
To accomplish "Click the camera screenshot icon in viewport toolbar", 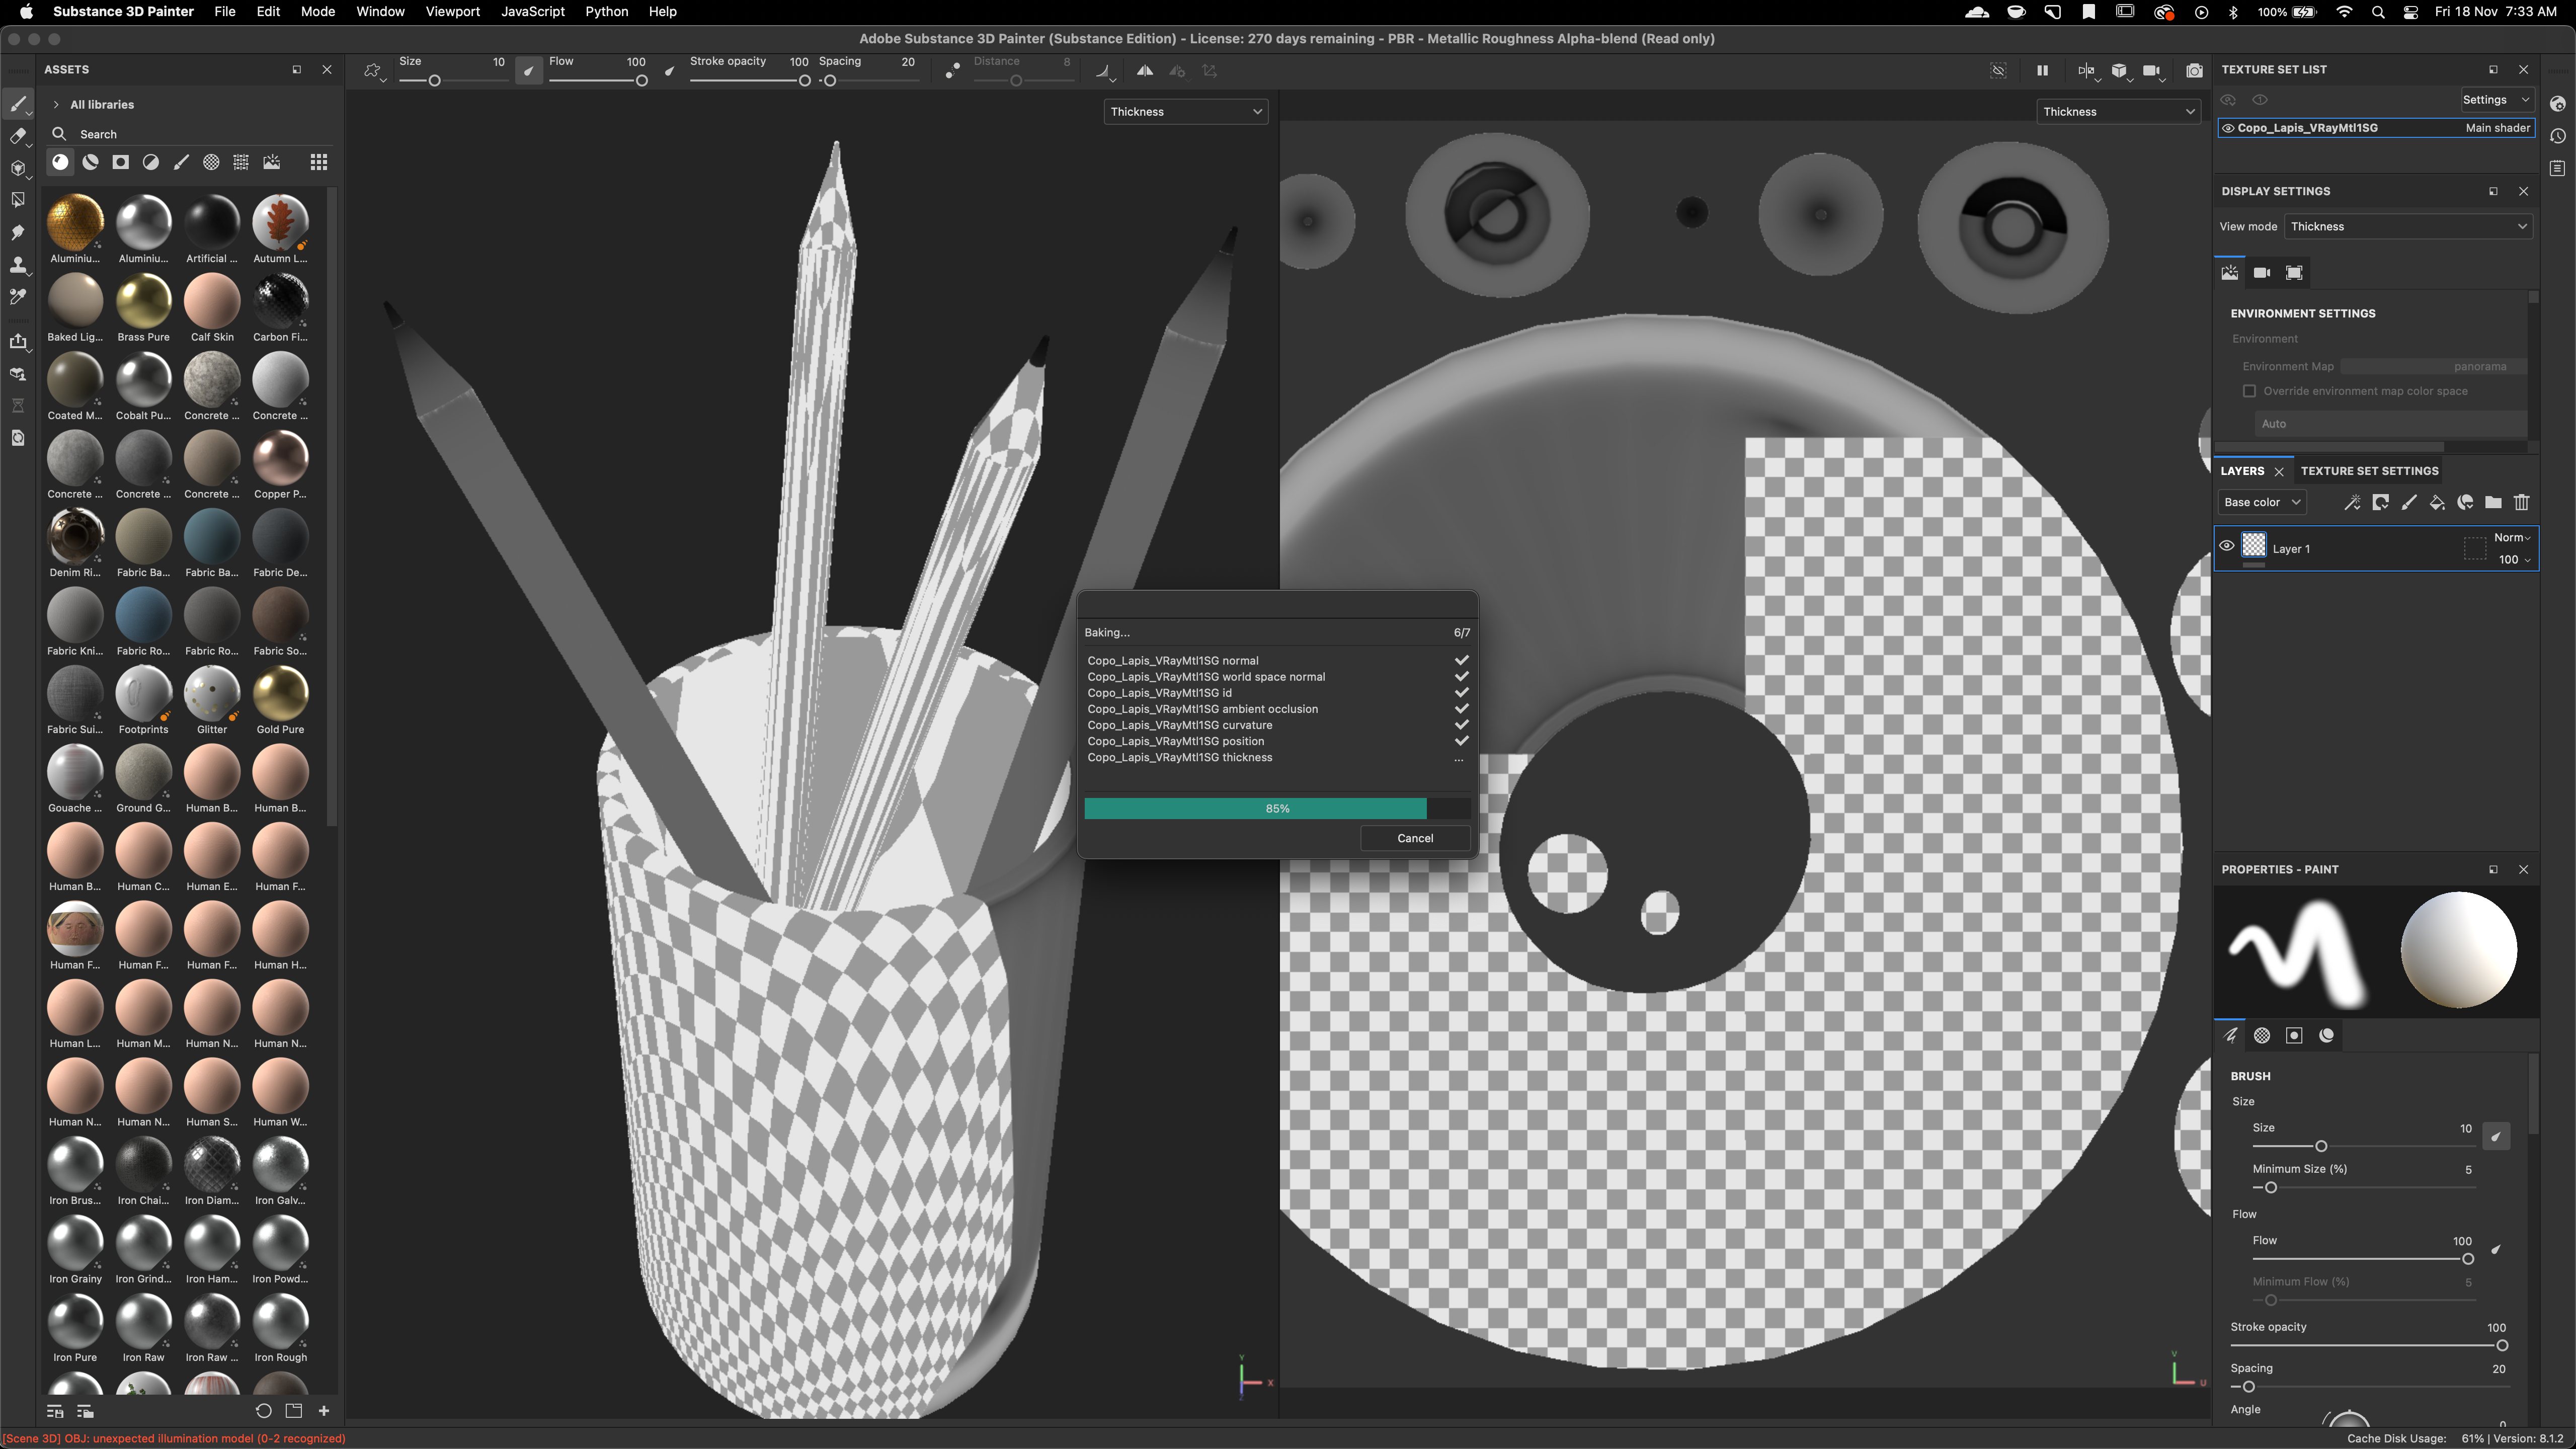I will [2194, 71].
